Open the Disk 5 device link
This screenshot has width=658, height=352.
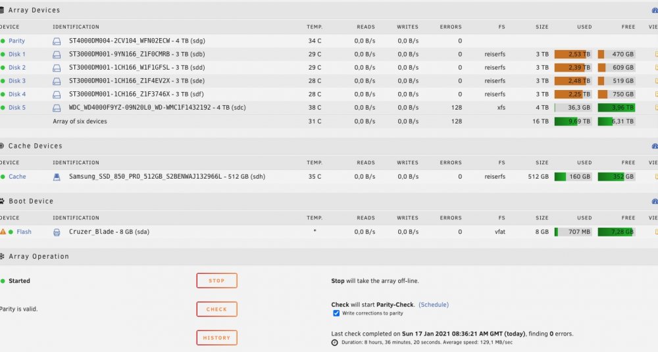click(17, 108)
